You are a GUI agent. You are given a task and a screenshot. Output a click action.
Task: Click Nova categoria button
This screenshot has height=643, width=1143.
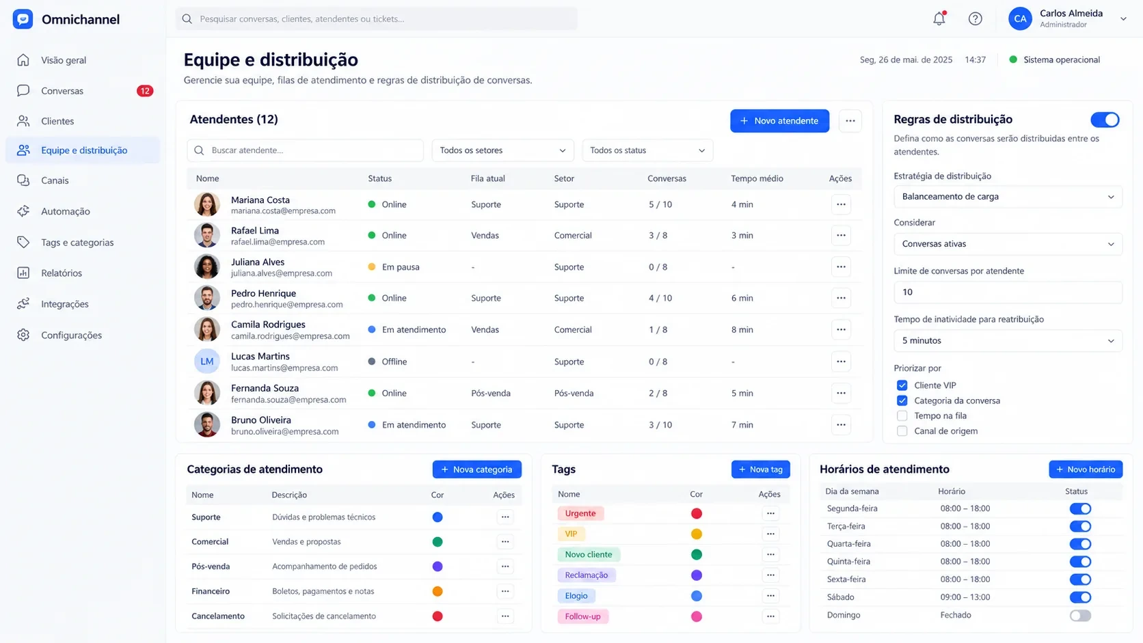pyautogui.click(x=476, y=469)
